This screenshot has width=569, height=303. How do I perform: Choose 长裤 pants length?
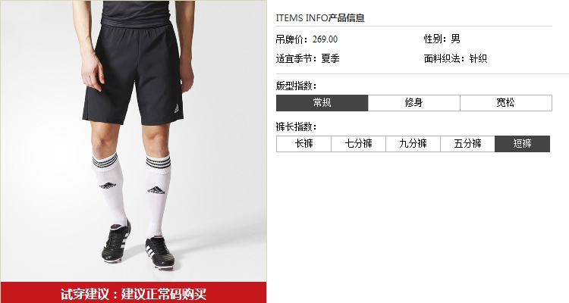click(x=303, y=144)
